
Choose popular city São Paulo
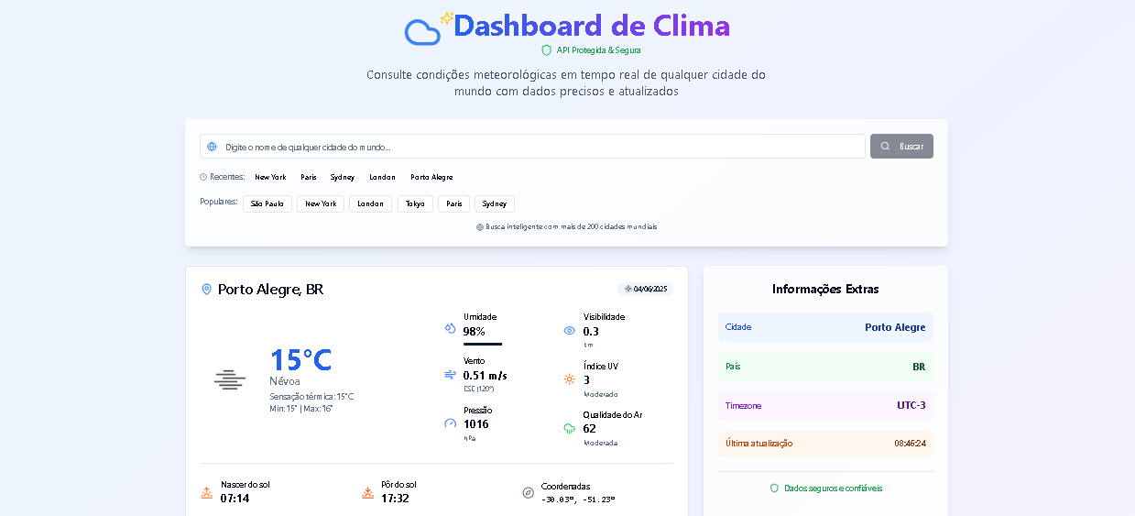click(x=267, y=203)
